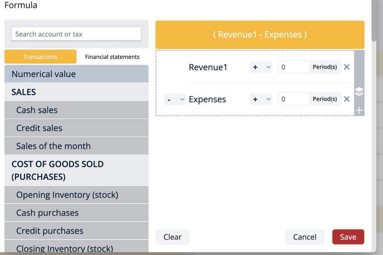The image size is (383, 255).
Task: Click the page scrollbar on the right edge
Action: point(374,21)
